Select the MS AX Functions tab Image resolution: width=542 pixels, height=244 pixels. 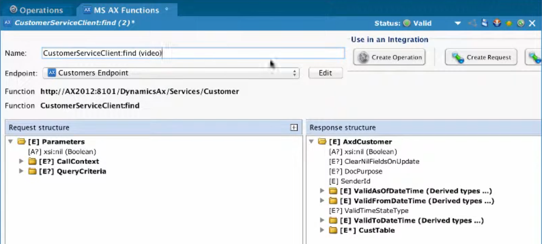coord(126,10)
